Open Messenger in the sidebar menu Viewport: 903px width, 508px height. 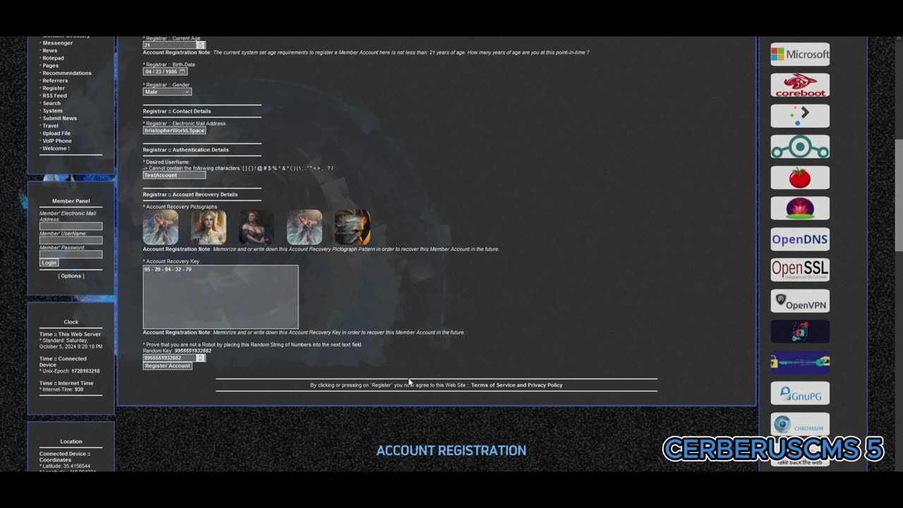(x=57, y=43)
